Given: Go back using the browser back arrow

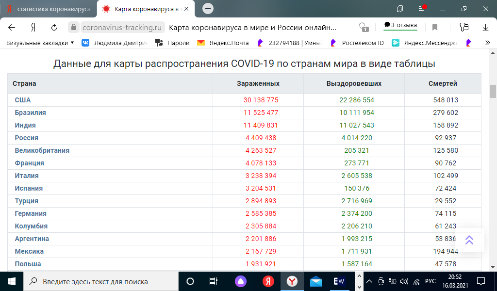Looking at the screenshot, I should [x=12, y=27].
